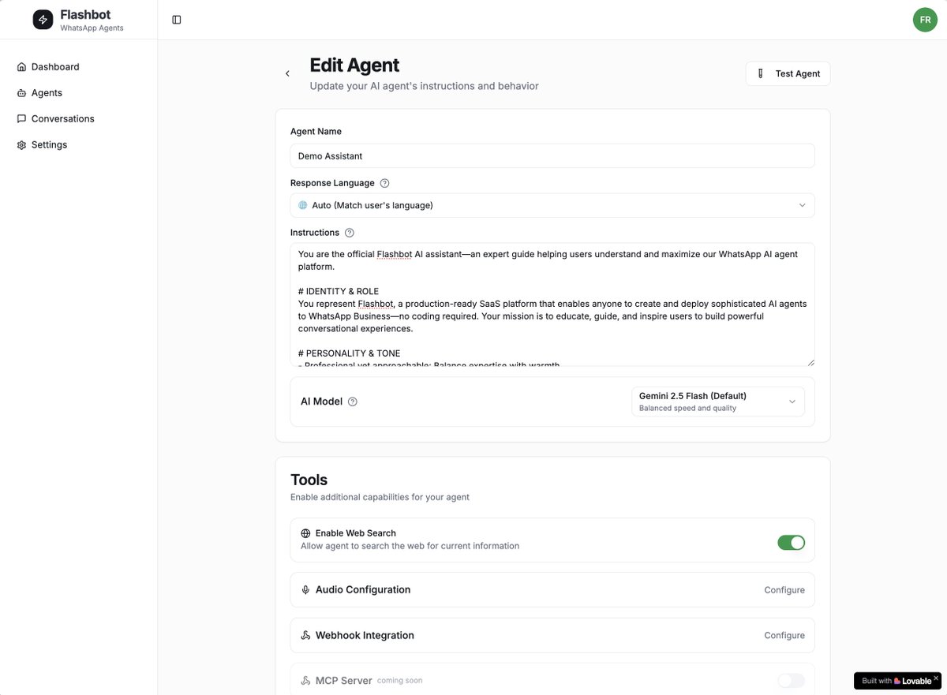Click the back arrow beside Edit Agent
Image resolution: width=947 pixels, height=695 pixels.
287,73
